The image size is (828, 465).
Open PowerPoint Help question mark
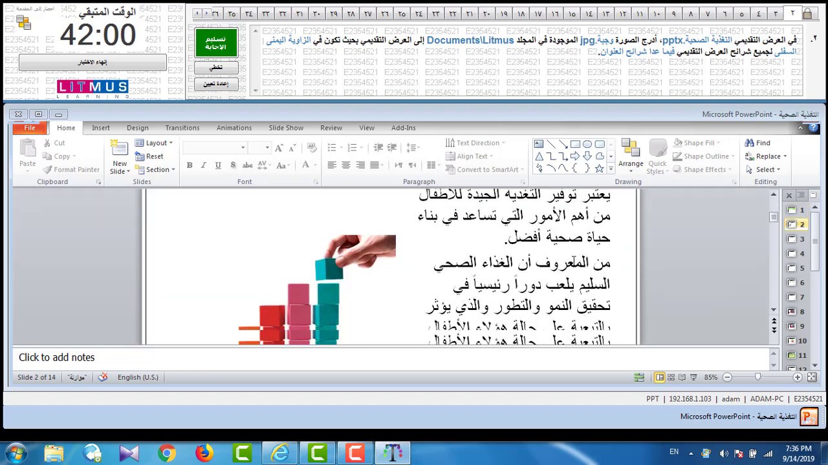click(813, 128)
